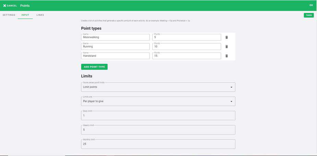
Task: Switch to the Settings tab
Action: [x=9, y=15]
